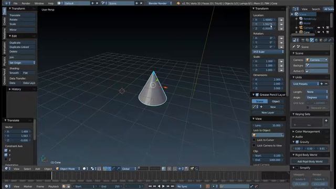Click the play animation button
Screen dimensions: 336x189
pyautogui.click(x=163, y=186)
